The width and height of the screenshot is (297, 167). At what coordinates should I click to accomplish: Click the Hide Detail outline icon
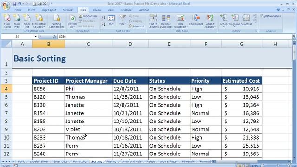(x=255, y=21)
